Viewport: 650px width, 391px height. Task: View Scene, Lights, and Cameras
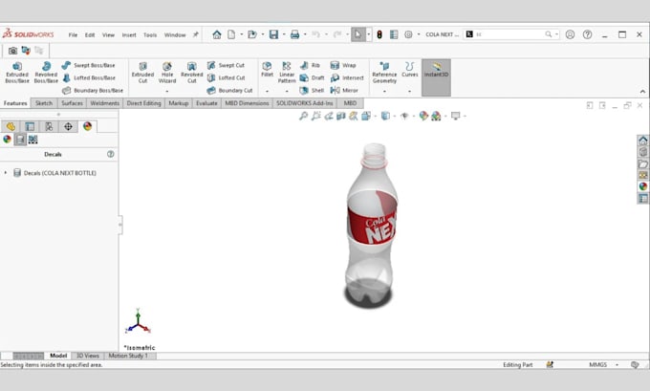[x=32, y=140]
